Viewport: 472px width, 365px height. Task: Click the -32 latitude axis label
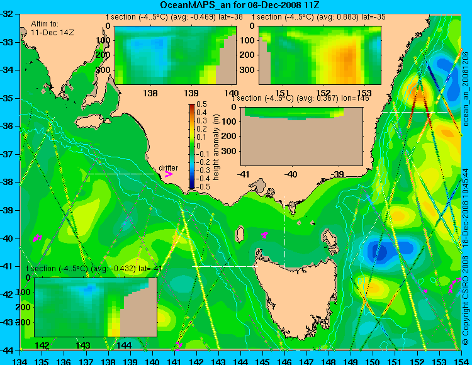click(x=7, y=14)
